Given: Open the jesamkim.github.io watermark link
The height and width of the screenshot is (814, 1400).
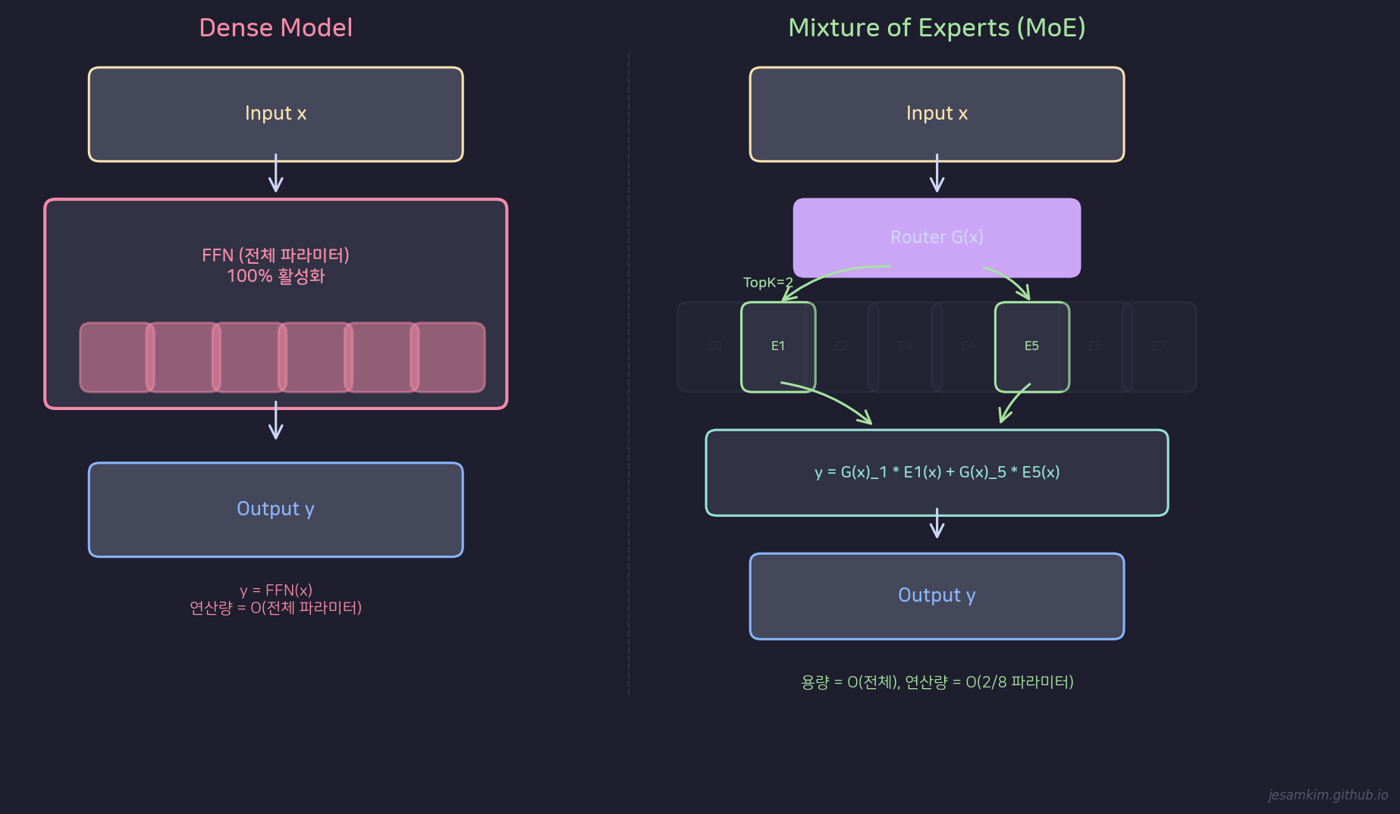Looking at the screenshot, I should tap(1327, 794).
